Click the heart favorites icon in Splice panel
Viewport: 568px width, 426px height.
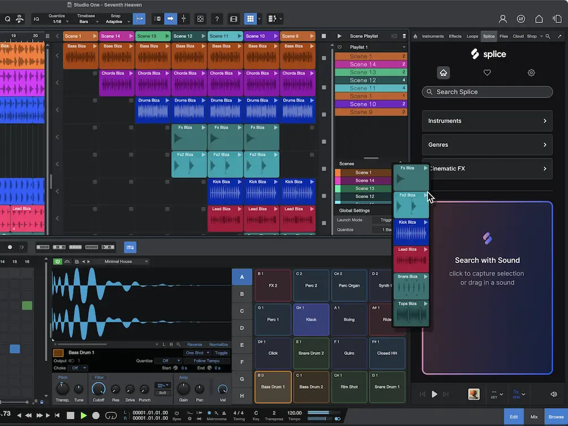(x=487, y=72)
